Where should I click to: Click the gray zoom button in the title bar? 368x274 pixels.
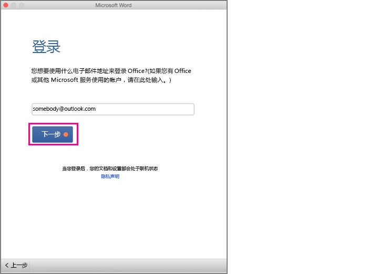coord(23,5)
